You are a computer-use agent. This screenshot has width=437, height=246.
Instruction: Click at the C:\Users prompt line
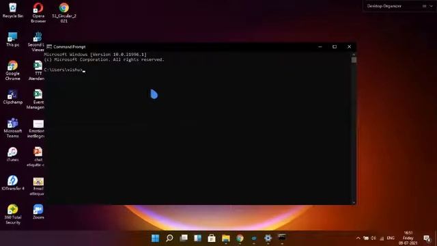(x=64, y=70)
